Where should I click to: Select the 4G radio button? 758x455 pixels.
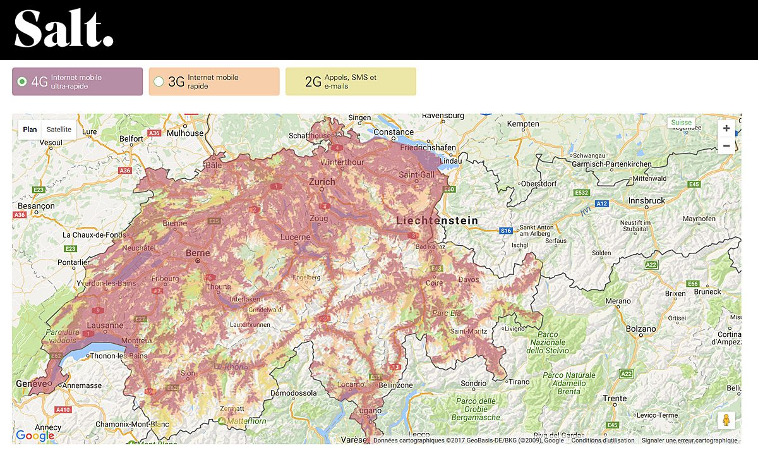click(x=23, y=82)
